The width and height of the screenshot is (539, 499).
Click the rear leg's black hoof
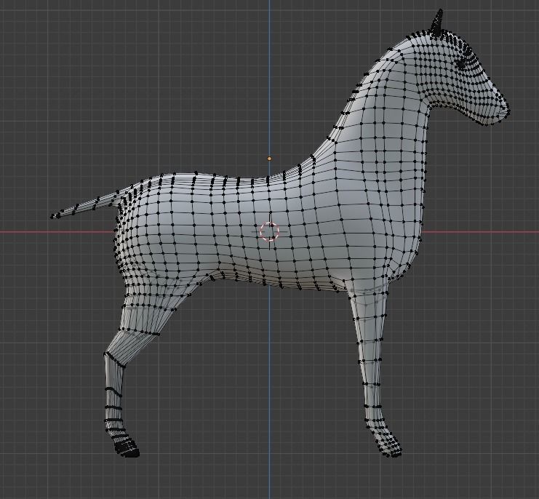[126, 449]
